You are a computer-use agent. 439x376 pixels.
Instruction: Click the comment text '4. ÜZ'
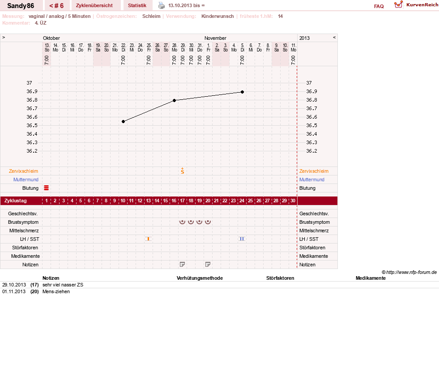[41, 23]
